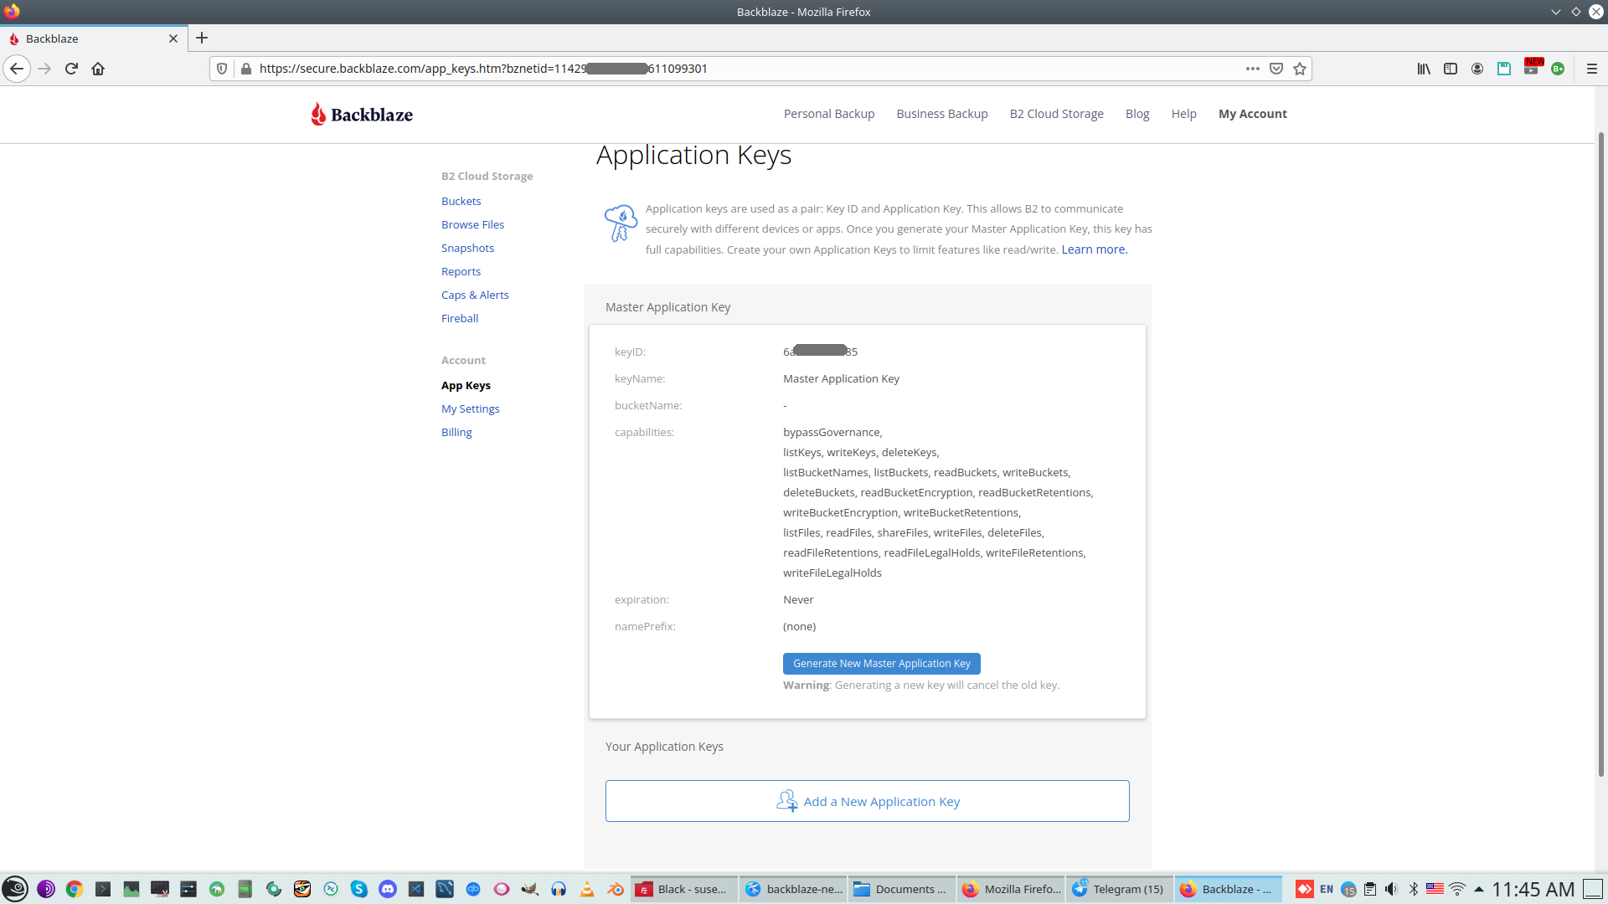Show hidden system tray icons
This screenshot has height=904, width=1608.
(1479, 889)
